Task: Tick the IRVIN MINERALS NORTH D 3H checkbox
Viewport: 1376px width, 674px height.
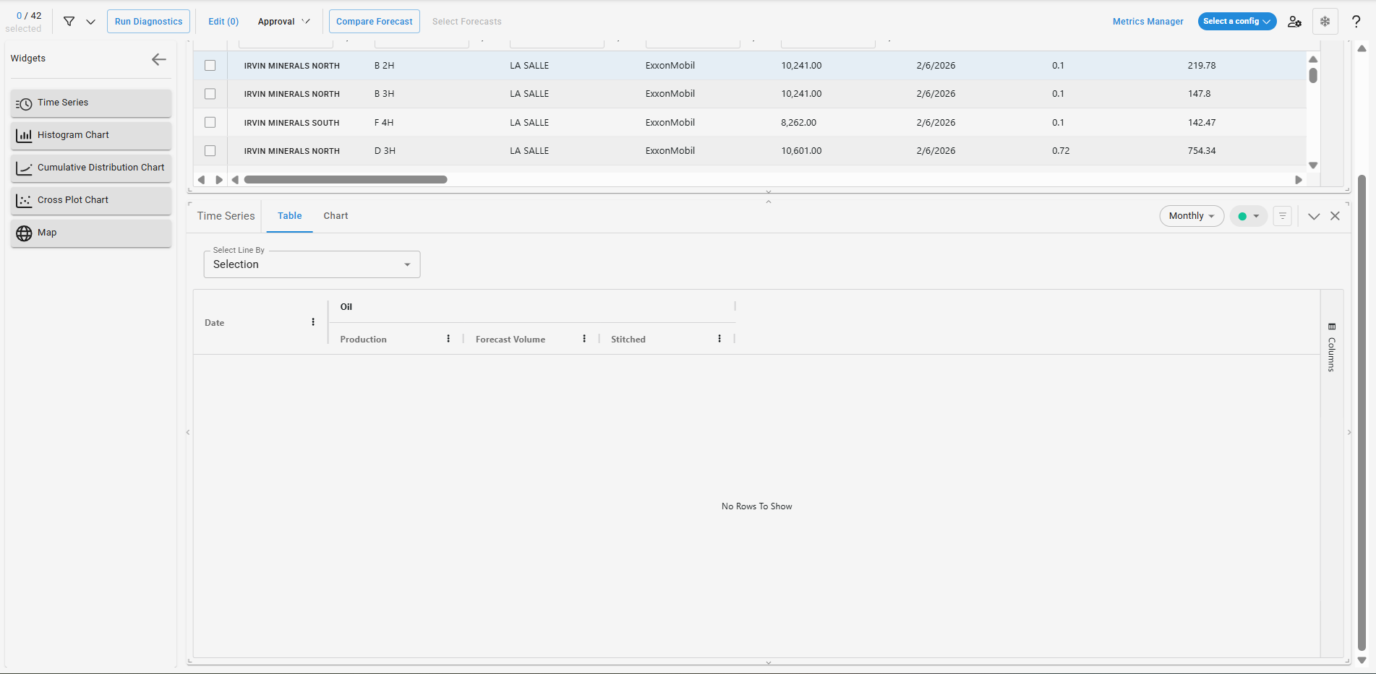Action: pyautogui.click(x=210, y=151)
